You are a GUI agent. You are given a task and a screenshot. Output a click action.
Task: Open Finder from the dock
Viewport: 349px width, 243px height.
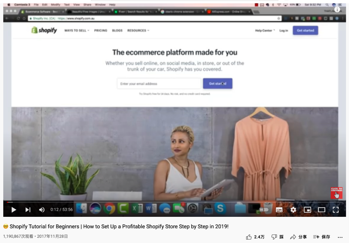tap(81, 208)
